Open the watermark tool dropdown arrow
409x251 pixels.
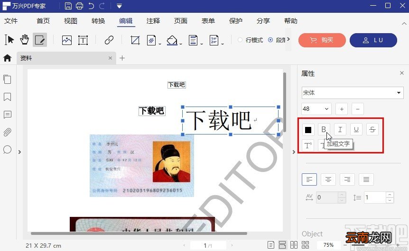(x=159, y=44)
